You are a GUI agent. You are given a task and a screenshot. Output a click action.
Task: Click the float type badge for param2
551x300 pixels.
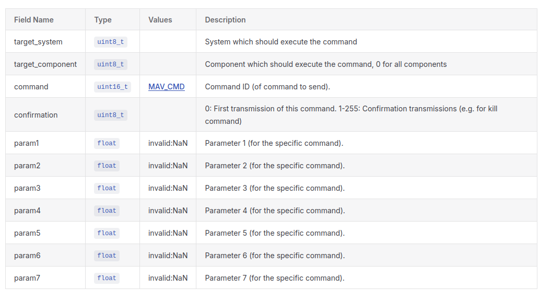coord(107,166)
